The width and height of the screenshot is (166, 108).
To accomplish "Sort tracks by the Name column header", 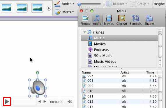I will coord(100,72).
